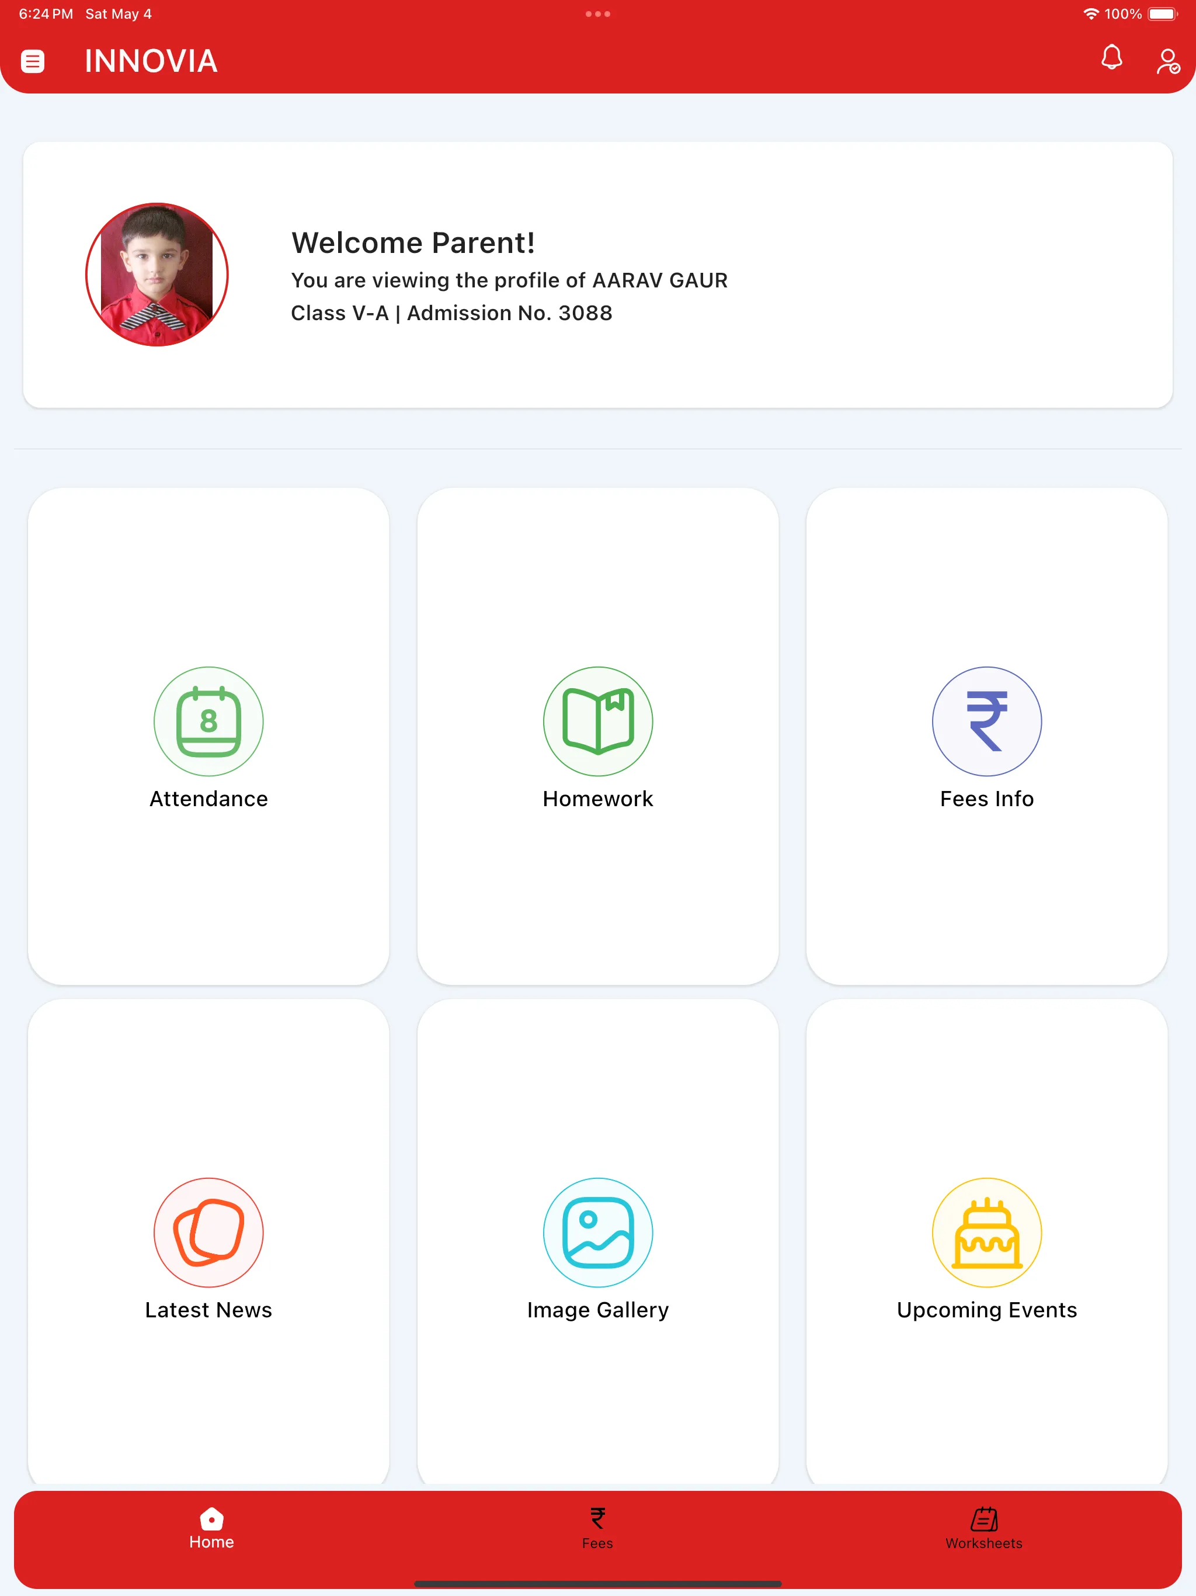Tap the student profile photo
Screen dimensions: 1196x1596
point(157,274)
